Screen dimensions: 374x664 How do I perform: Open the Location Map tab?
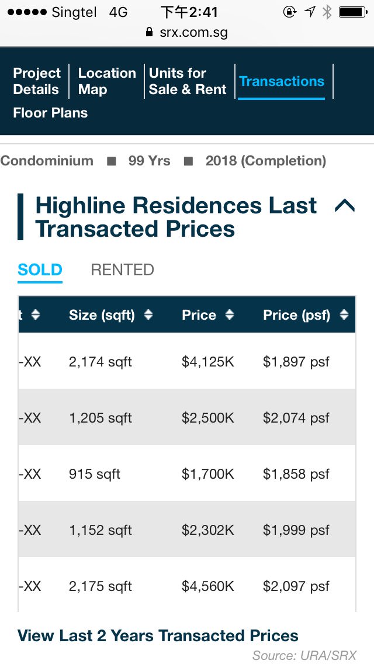pos(106,81)
